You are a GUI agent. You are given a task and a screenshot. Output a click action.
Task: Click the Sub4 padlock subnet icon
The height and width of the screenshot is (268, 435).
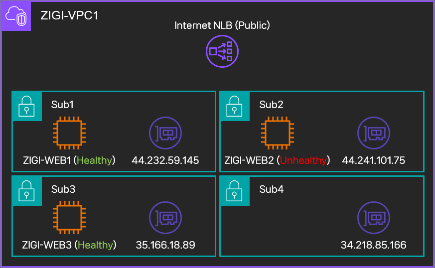coord(234,191)
